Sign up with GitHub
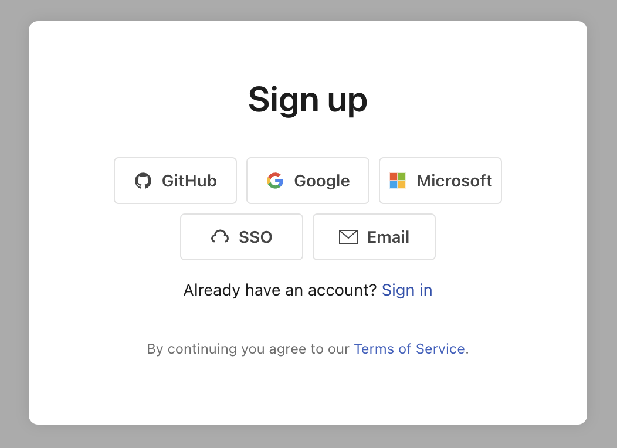The image size is (617, 448). point(175,181)
